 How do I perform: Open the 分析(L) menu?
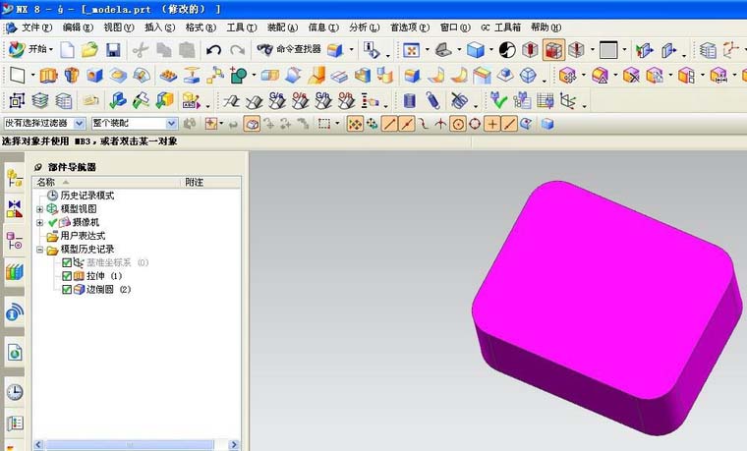[365, 28]
